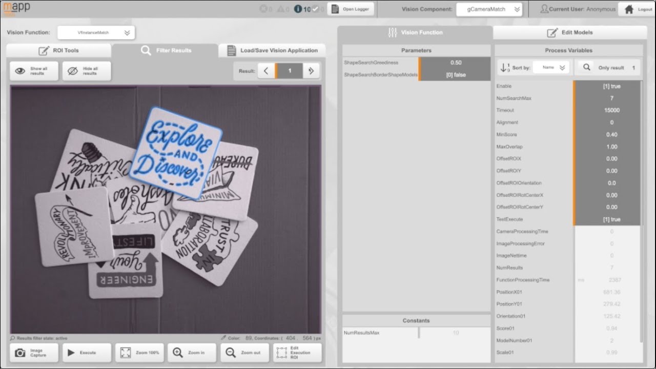Image resolution: width=656 pixels, height=369 pixels.
Task: Hide all results with the crossed-eye button
Action: pos(87,71)
